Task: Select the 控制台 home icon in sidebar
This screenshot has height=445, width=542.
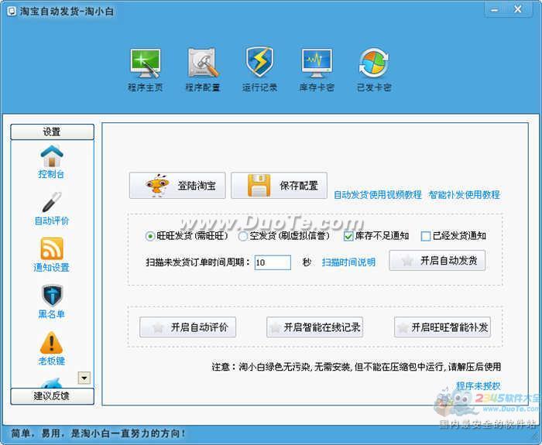Action: click(52, 156)
